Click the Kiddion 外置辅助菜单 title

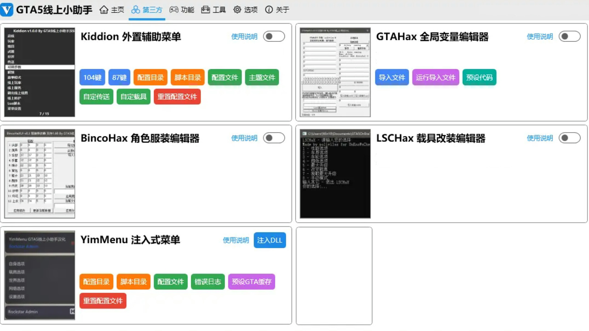click(131, 37)
